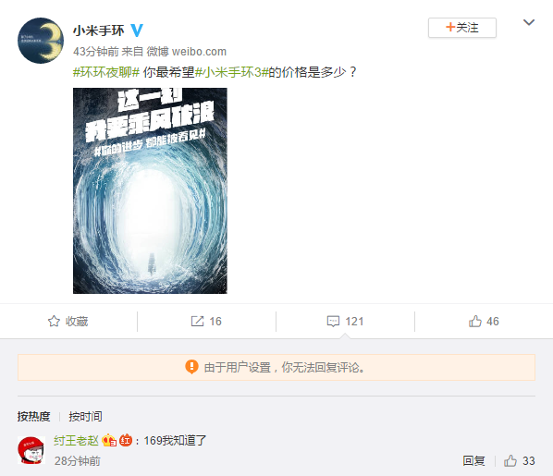The image size is (553, 476).
Task: Sort comments by 按时间
Action: click(x=85, y=417)
